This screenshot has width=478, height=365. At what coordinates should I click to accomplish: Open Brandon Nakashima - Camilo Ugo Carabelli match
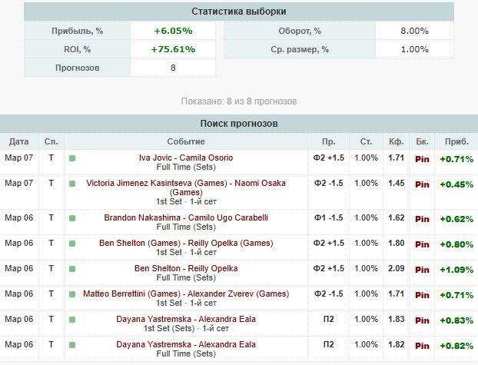(185, 217)
